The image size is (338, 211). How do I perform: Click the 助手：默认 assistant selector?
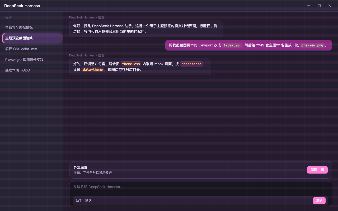(x=84, y=201)
